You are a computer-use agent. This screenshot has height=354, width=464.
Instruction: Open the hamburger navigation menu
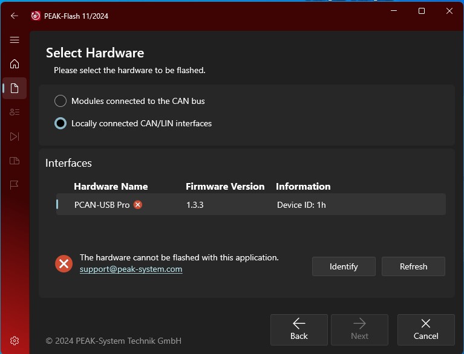[x=15, y=40]
